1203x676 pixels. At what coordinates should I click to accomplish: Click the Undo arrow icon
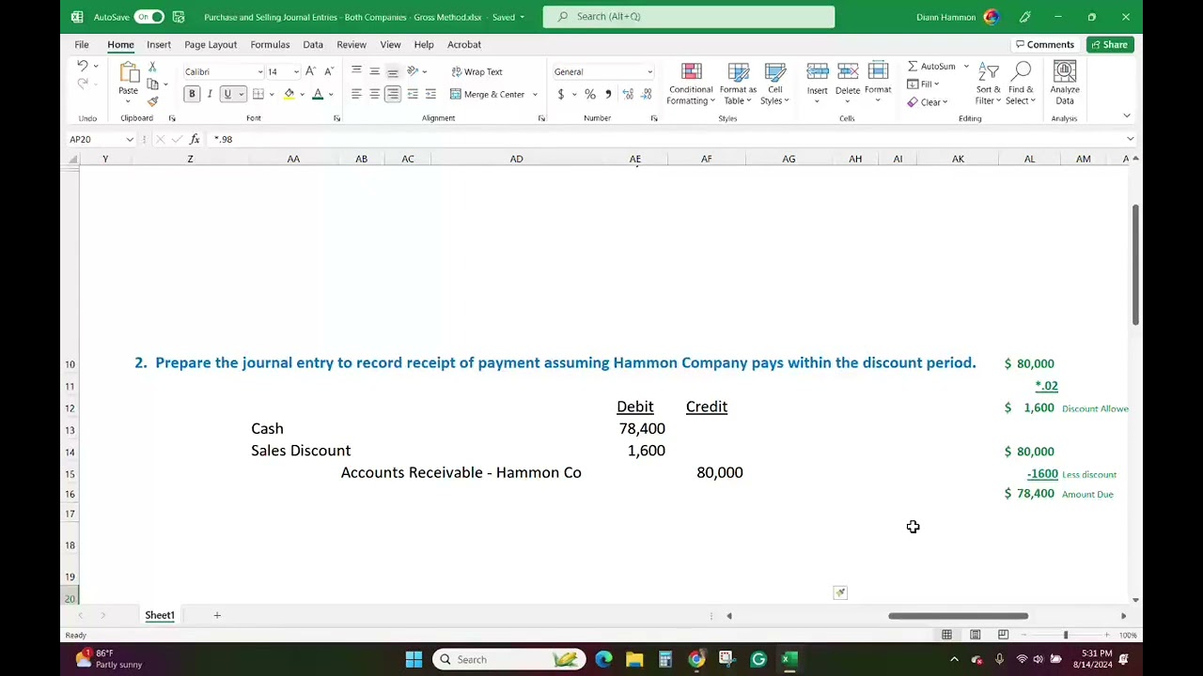point(83,66)
